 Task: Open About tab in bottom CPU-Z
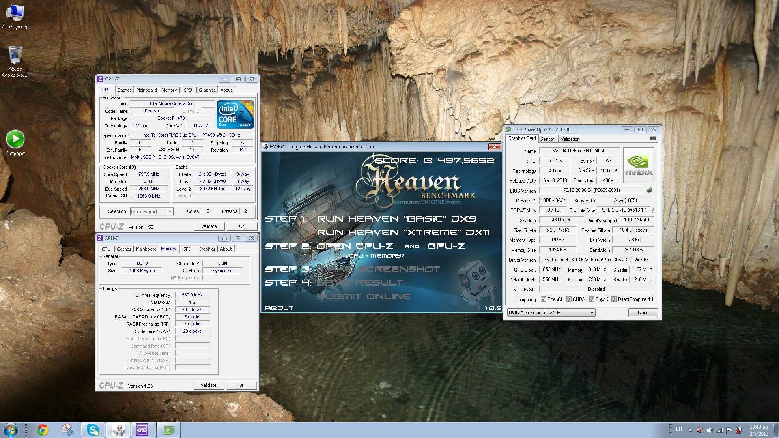pos(226,249)
